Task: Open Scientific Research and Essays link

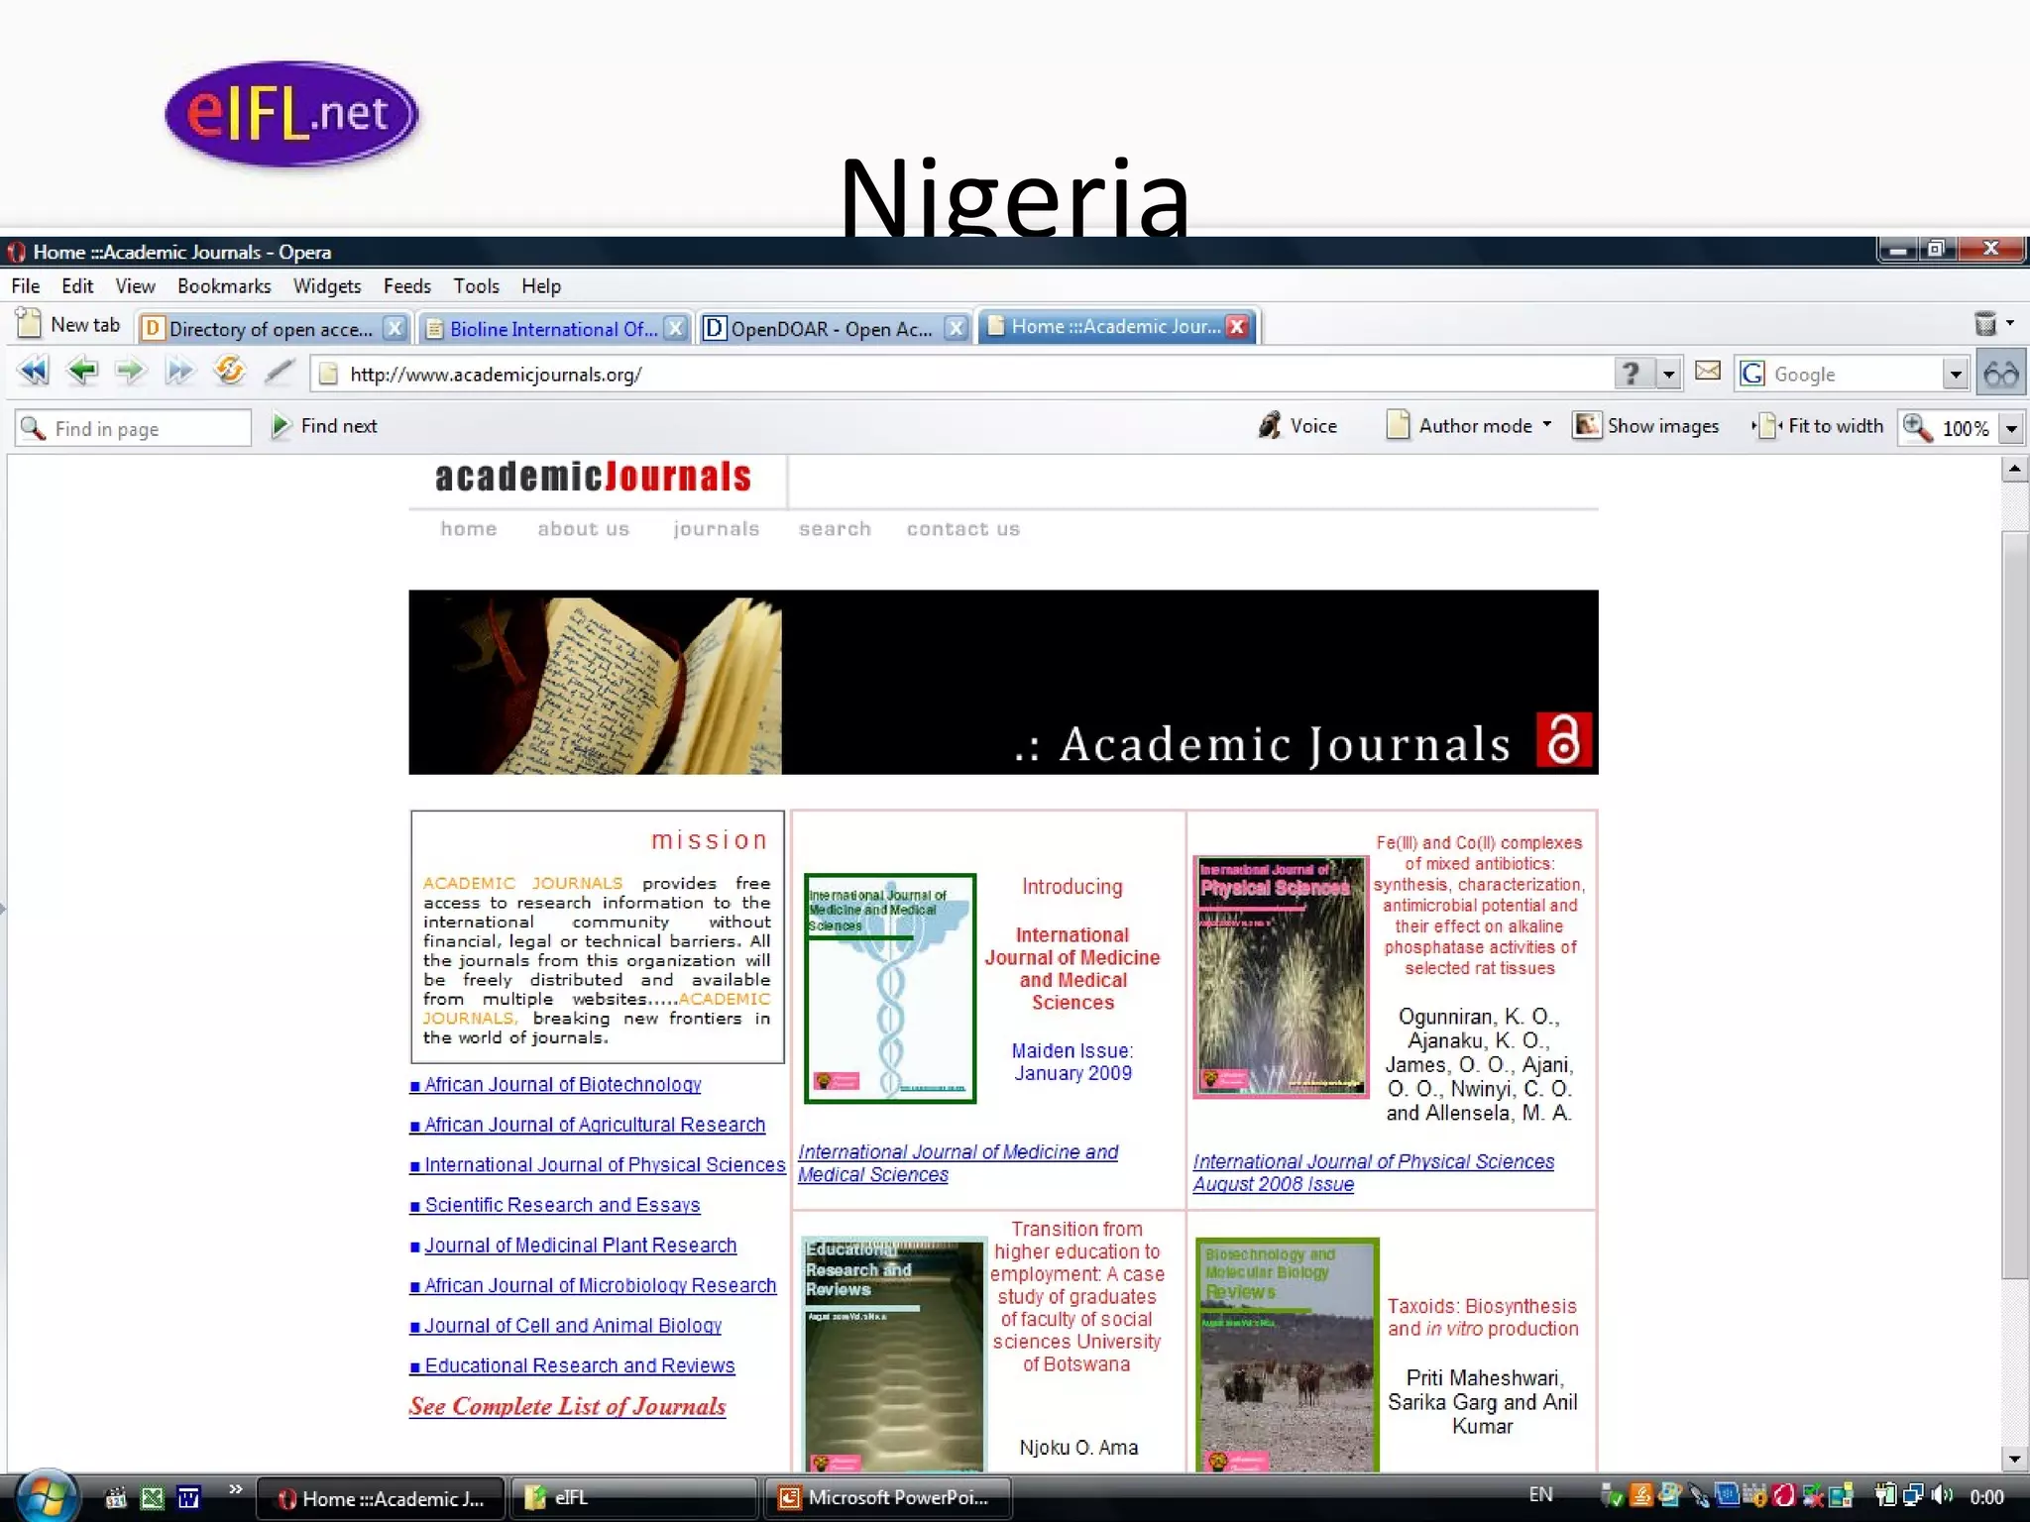Action: tap(562, 1205)
